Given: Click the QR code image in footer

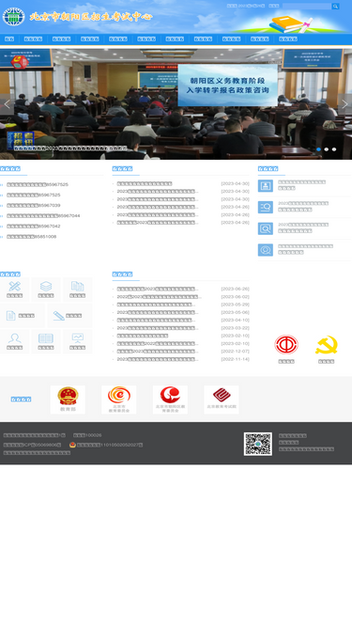Looking at the screenshot, I should [258, 444].
